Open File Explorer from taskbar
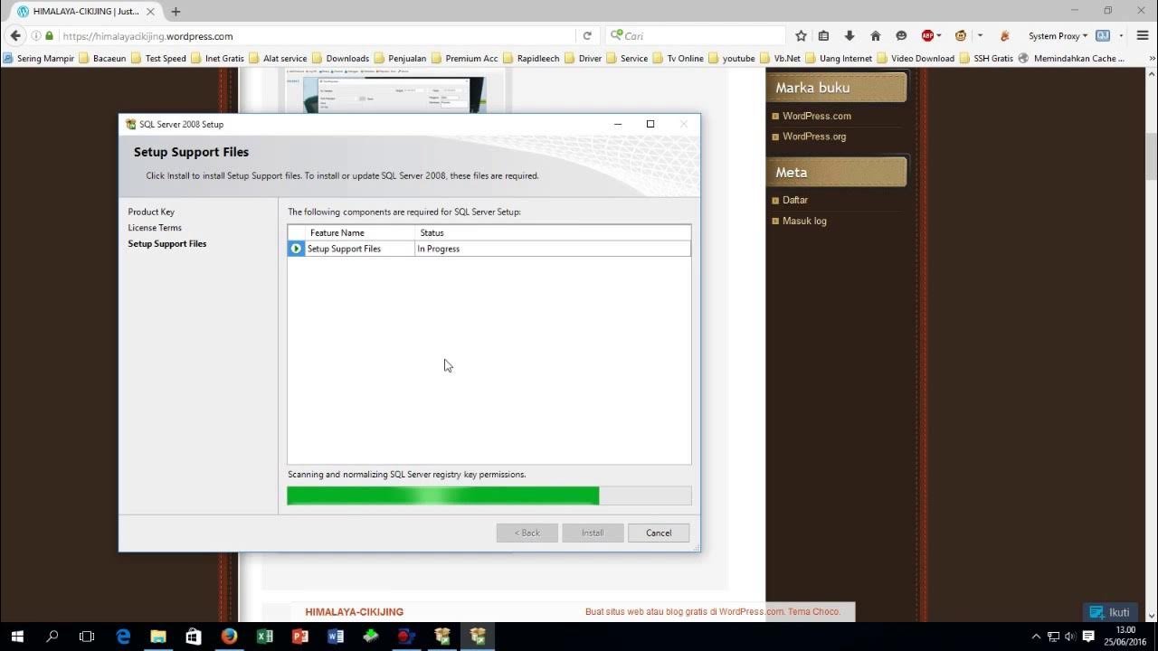The height and width of the screenshot is (651, 1158). click(158, 637)
